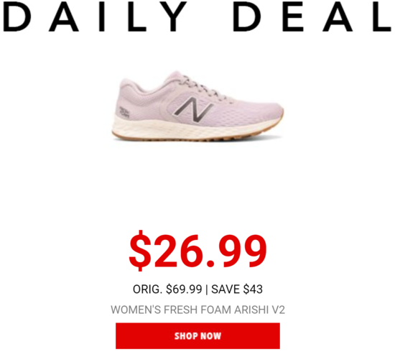Image resolution: width=395 pixels, height=352 pixels.
Task: Click the ORIG. $69.99 original price text
Action: pyautogui.click(x=167, y=289)
